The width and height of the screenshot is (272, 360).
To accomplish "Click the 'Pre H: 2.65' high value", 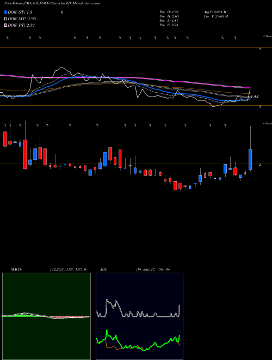I will click(169, 16).
